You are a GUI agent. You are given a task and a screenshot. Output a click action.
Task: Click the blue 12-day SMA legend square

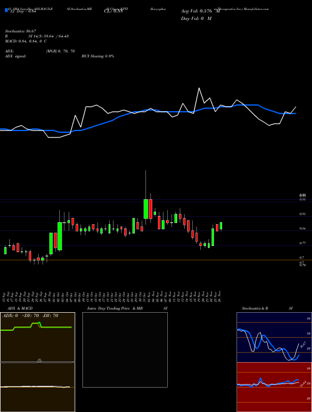click(6, 10)
